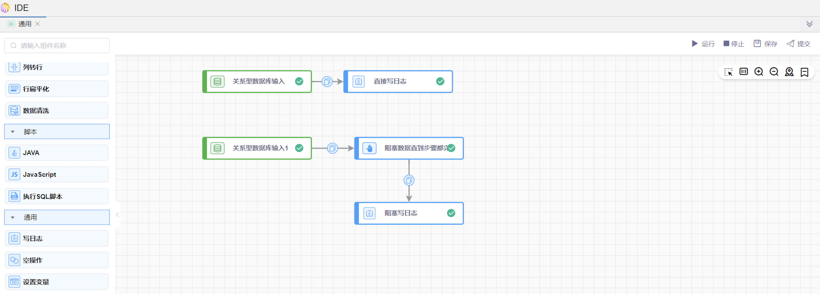Collapse the 通用 component category

[x=13, y=217]
